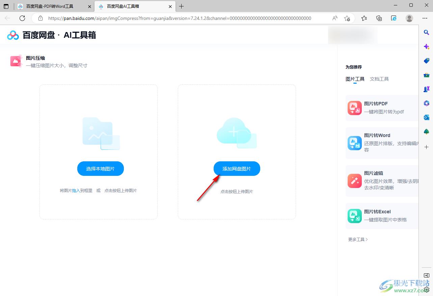Image resolution: width=433 pixels, height=296 pixels.
Task: Open the sidebar Tools briefcase icon
Action: click(426, 75)
